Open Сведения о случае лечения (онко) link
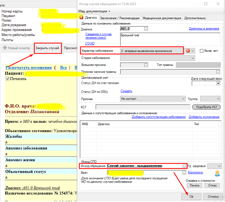Screen dimensions: 225x202 click(98, 36)
